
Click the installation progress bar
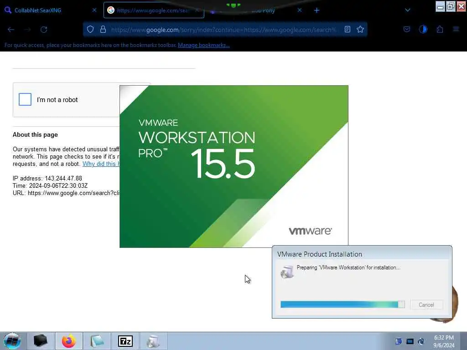(342, 304)
